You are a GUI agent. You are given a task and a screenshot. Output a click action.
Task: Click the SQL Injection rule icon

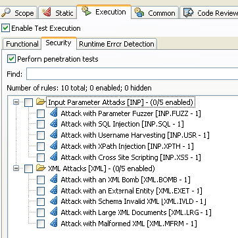coord(54,123)
